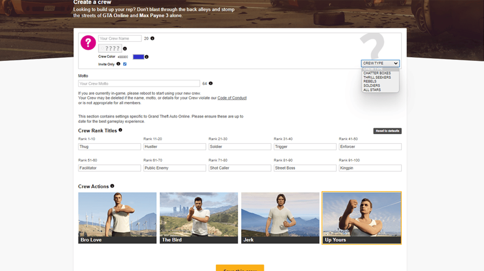Select SOLDIERS crew type option
This screenshot has height=271, width=484.
[371, 86]
